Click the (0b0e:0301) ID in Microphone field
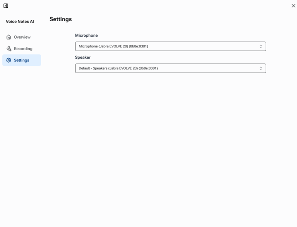Viewport: 297px width, 227px height. pyautogui.click(x=138, y=46)
